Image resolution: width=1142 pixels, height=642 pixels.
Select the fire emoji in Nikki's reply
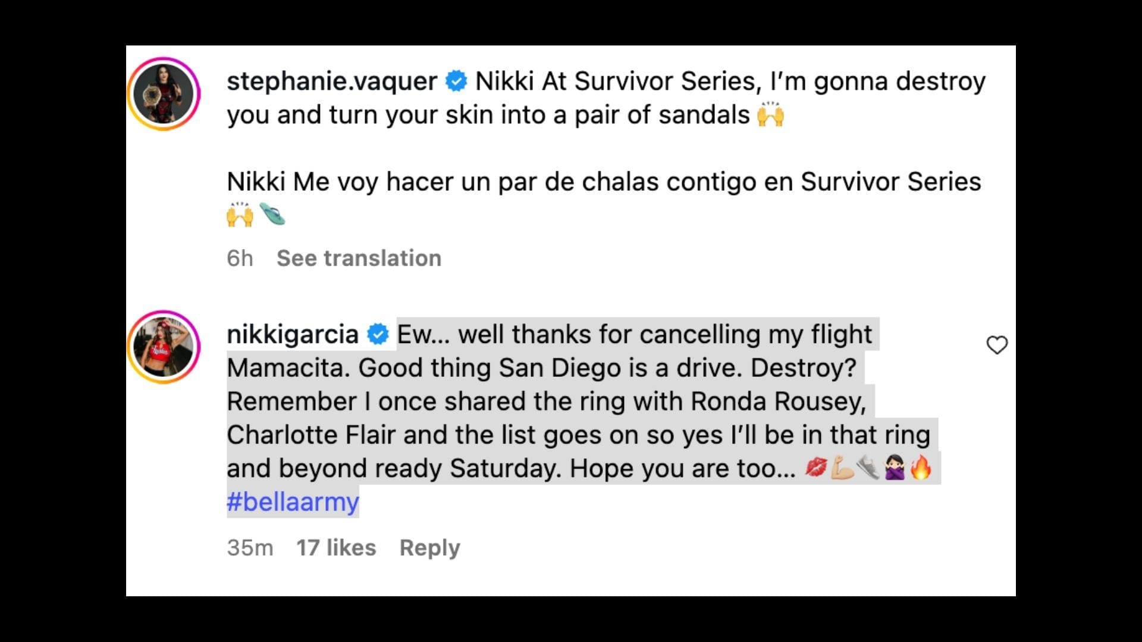point(921,468)
